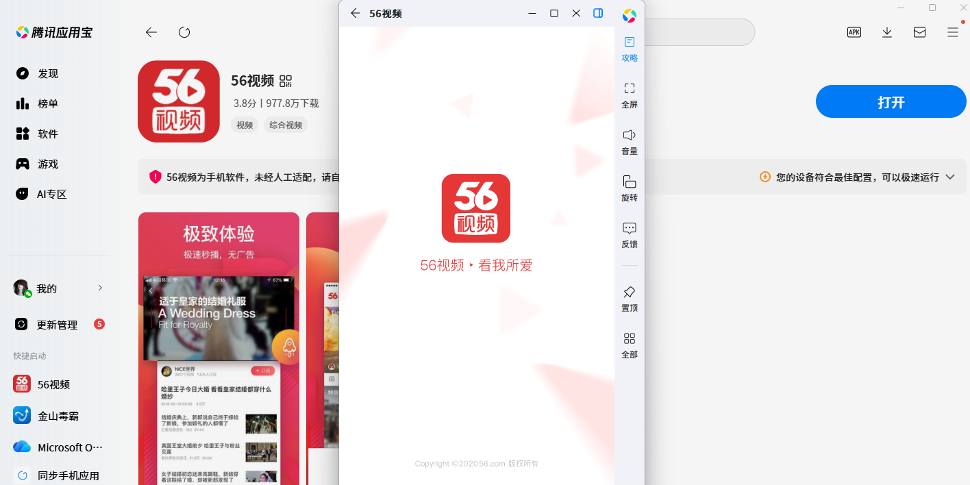Click the orange rocket boost icon
The width and height of the screenshot is (970, 485).
(x=288, y=347)
